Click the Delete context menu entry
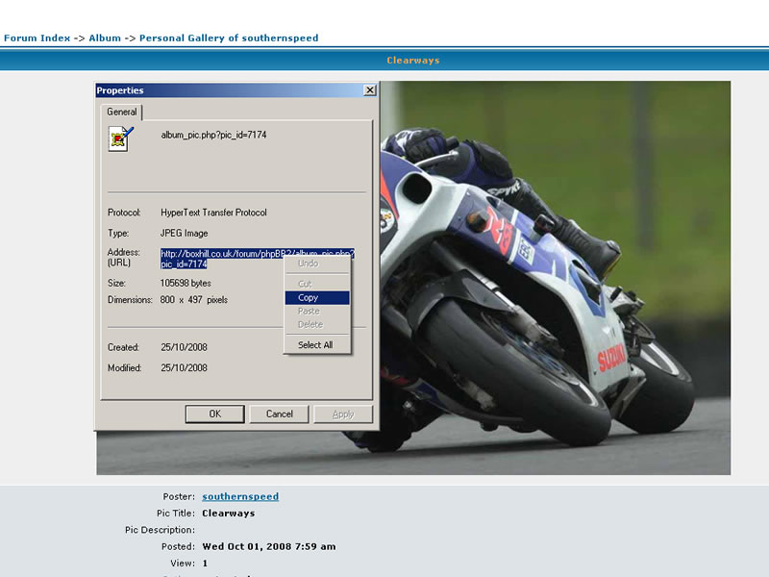Screen dimensions: 769x577 click(x=310, y=325)
